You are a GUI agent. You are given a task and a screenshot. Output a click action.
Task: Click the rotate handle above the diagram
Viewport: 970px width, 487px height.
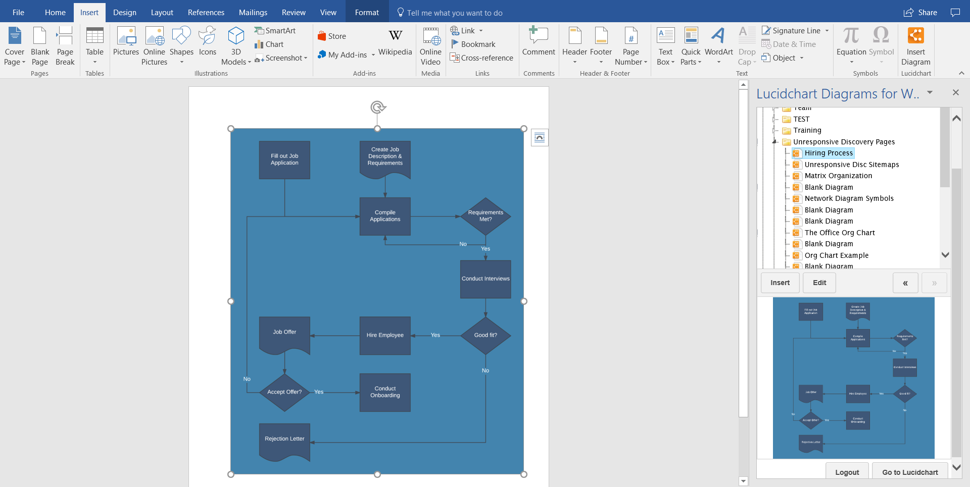378,107
